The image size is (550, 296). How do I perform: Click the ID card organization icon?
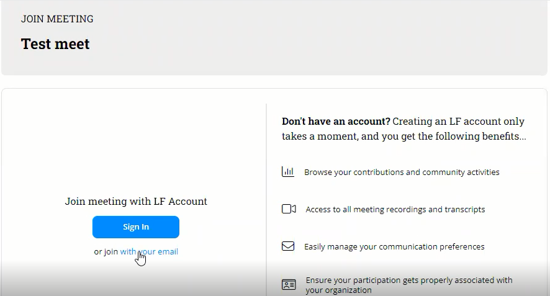[289, 285]
